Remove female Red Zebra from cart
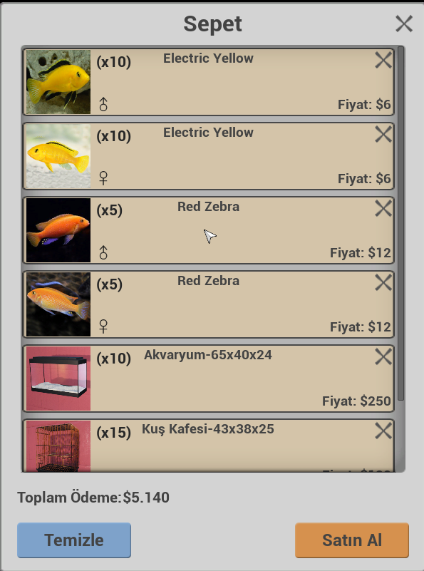Screen dimensions: 424x571 (383, 282)
